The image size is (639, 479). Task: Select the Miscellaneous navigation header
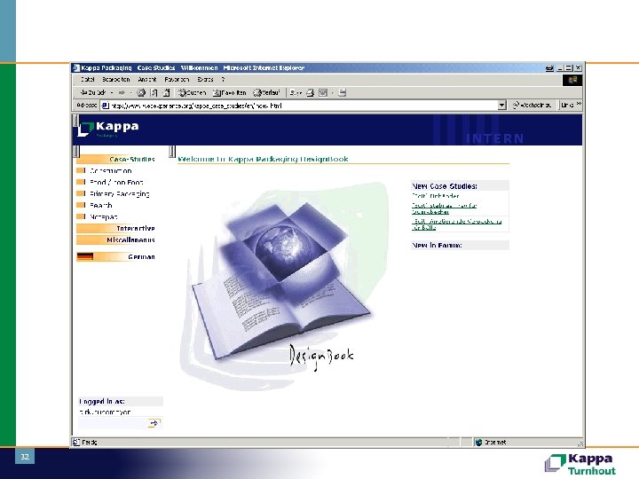tap(115, 239)
